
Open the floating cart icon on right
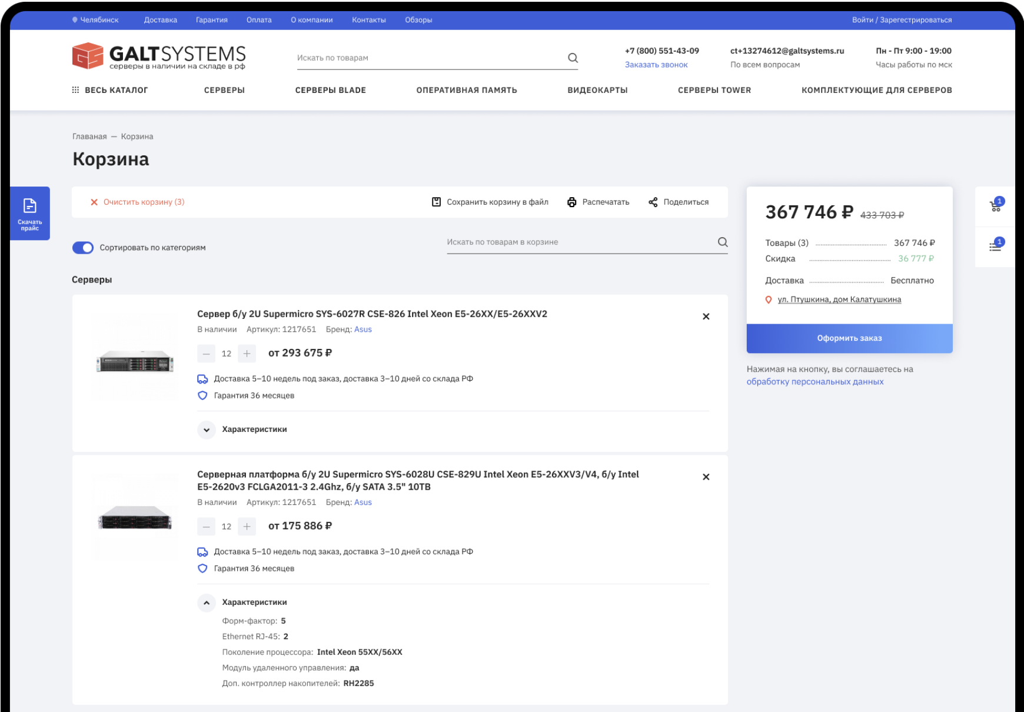(x=995, y=206)
